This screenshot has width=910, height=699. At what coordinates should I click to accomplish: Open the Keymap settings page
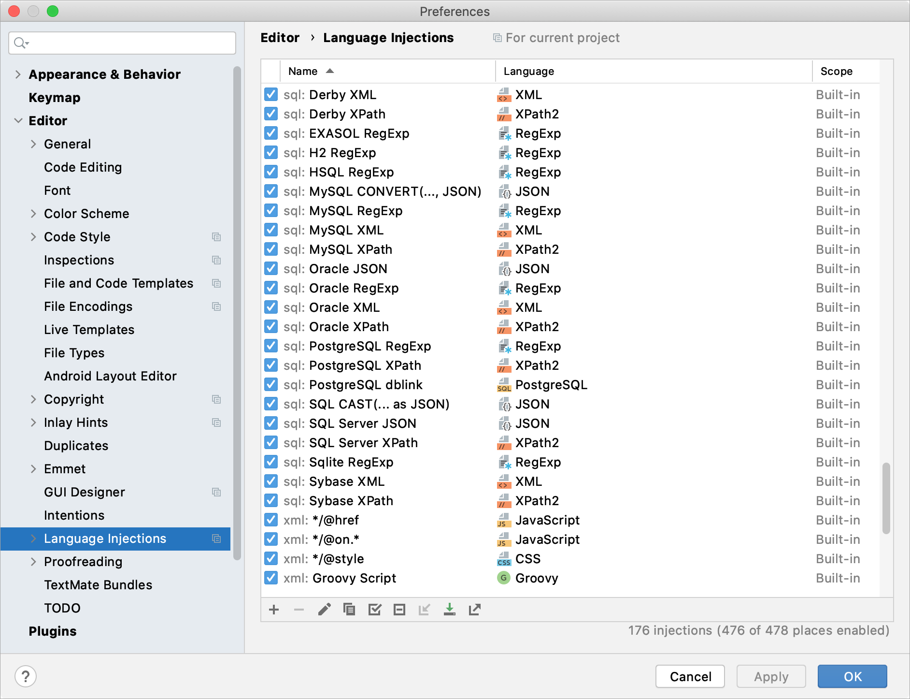coord(55,98)
